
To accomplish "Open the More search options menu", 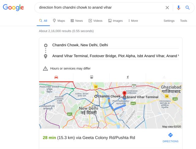I will [133, 21].
